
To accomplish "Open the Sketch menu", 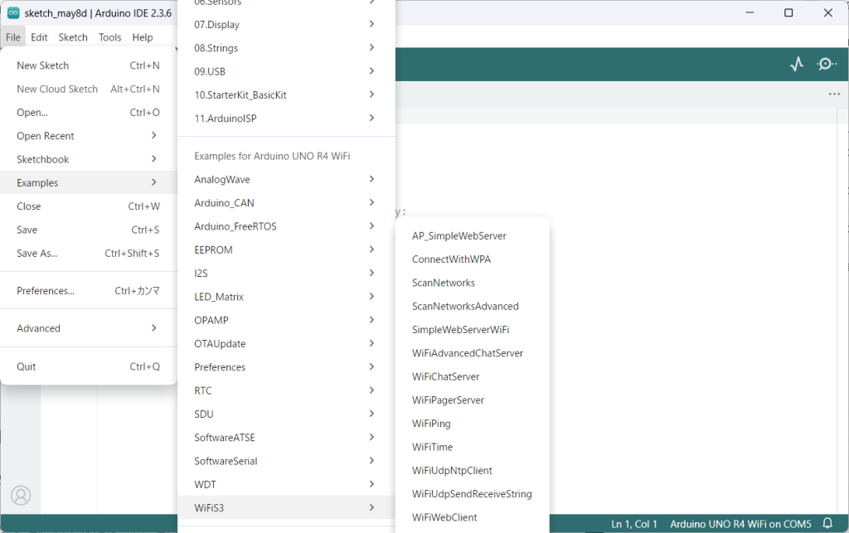I will [x=73, y=37].
